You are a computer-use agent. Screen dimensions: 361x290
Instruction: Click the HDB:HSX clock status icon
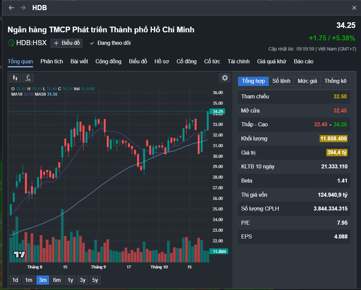point(11,43)
